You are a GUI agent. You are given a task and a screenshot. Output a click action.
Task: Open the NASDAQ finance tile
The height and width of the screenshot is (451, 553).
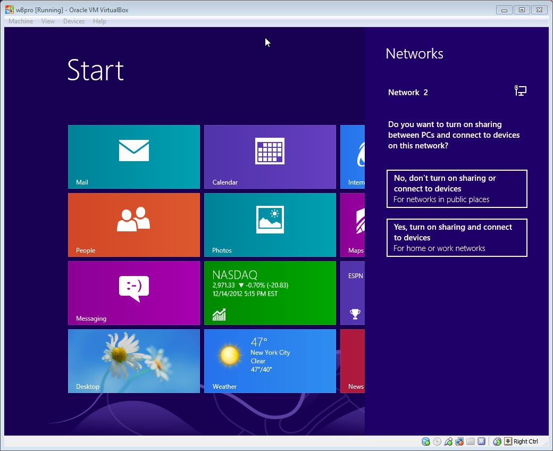[270, 293]
